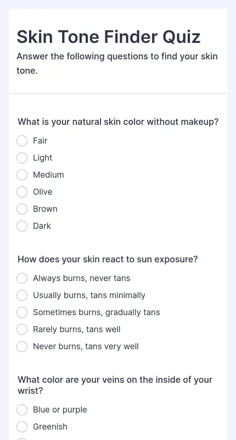Pick Rarely burns, tans well

point(22,329)
